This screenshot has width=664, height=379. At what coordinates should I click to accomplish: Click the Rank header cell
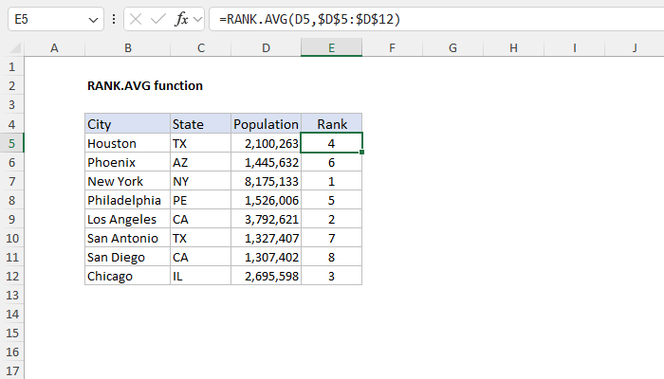(x=331, y=124)
